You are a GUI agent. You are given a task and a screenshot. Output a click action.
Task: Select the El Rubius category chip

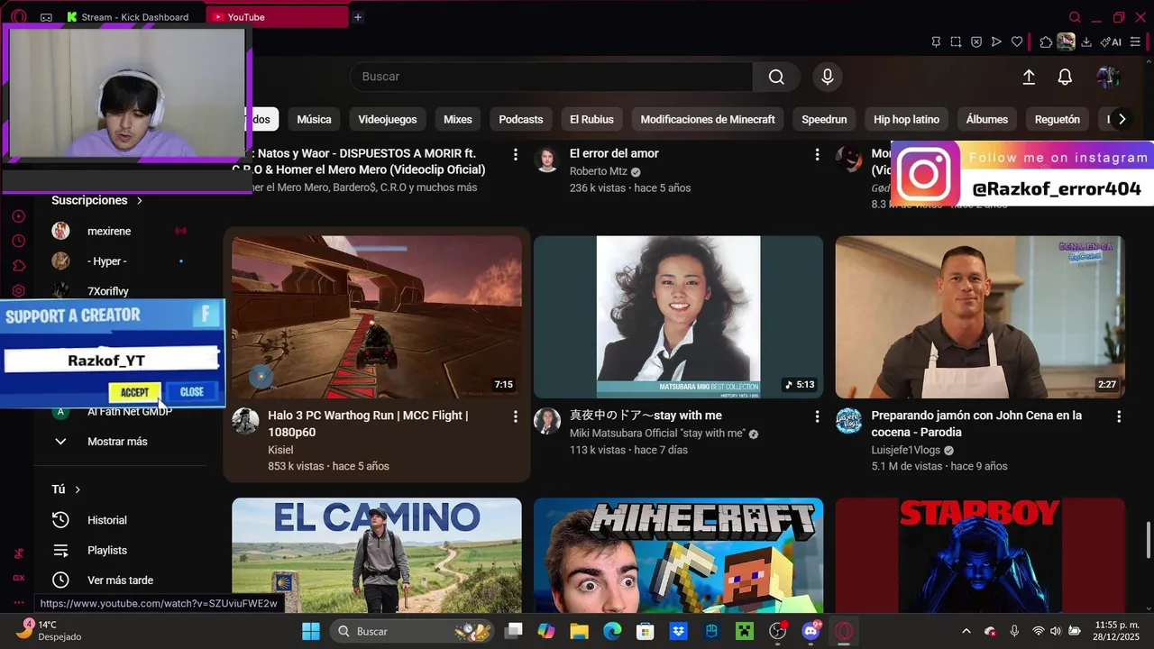pos(591,119)
